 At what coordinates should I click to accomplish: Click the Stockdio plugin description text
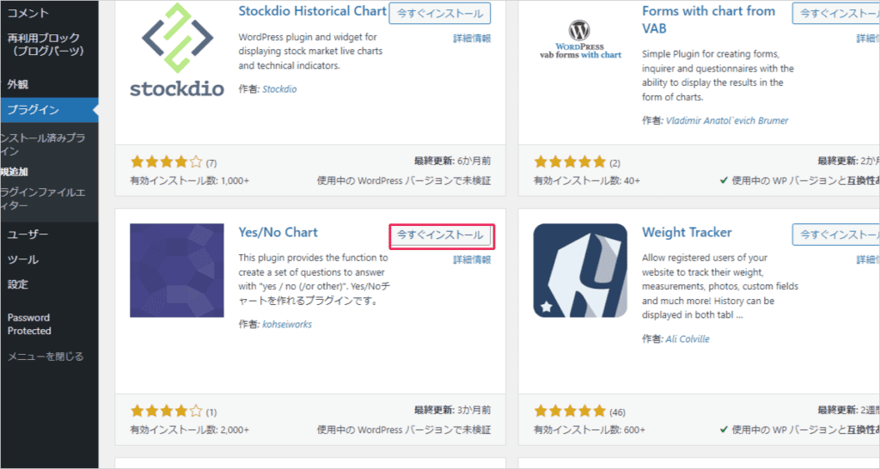310,51
